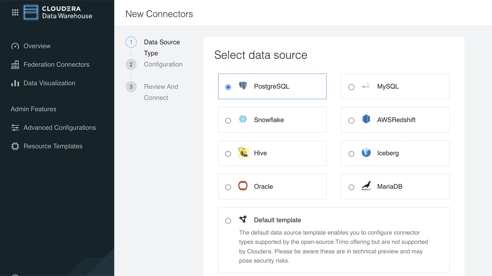Viewport: 492px width, 276px height.
Task: Click the MariaDB seal logo icon
Action: [366, 186]
